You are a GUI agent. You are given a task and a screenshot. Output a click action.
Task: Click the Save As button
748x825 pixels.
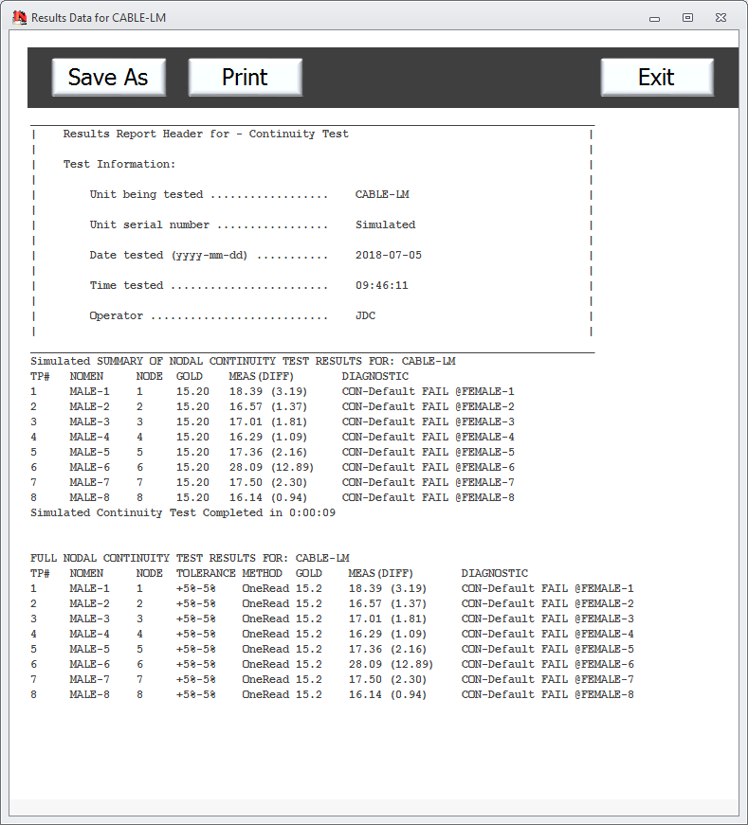click(108, 78)
